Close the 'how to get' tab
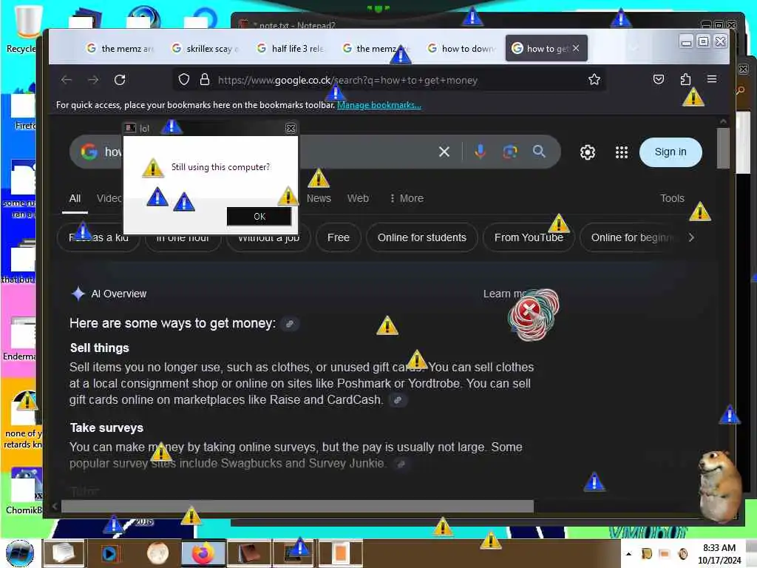Screen dimensions: 757x568 click(576, 48)
